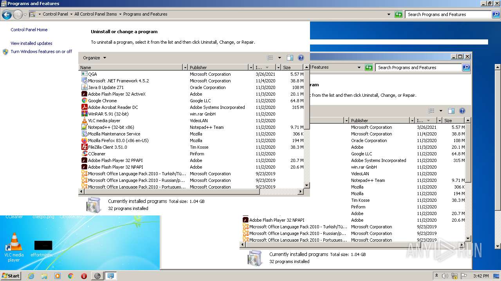Screen dimensions: 501x281
Task: Select the Adobe Acrobat Reader DC icon
Action: point(84,107)
